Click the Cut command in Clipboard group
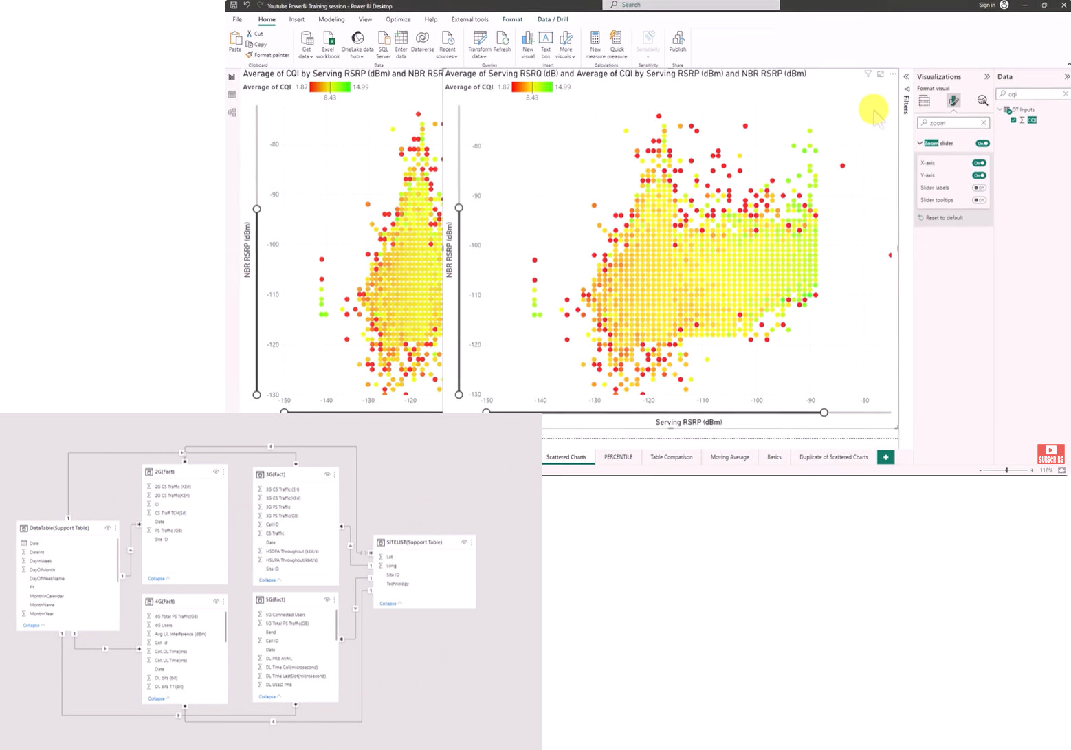 tap(255, 34)
